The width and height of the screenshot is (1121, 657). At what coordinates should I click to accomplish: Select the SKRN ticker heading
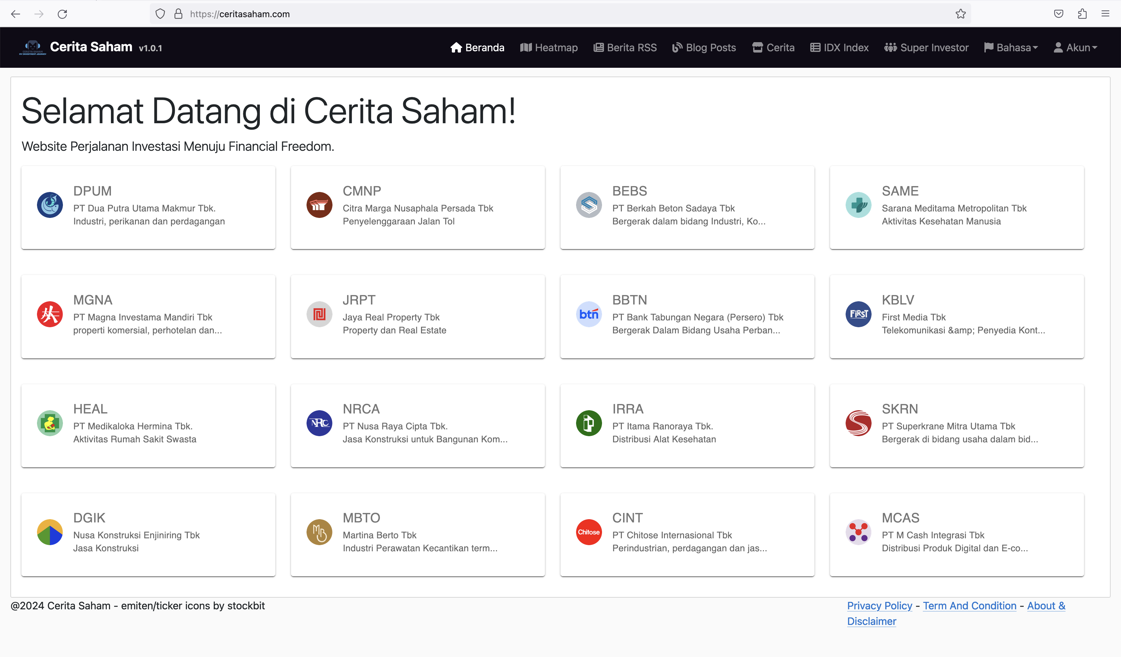[x=900, y=409]
